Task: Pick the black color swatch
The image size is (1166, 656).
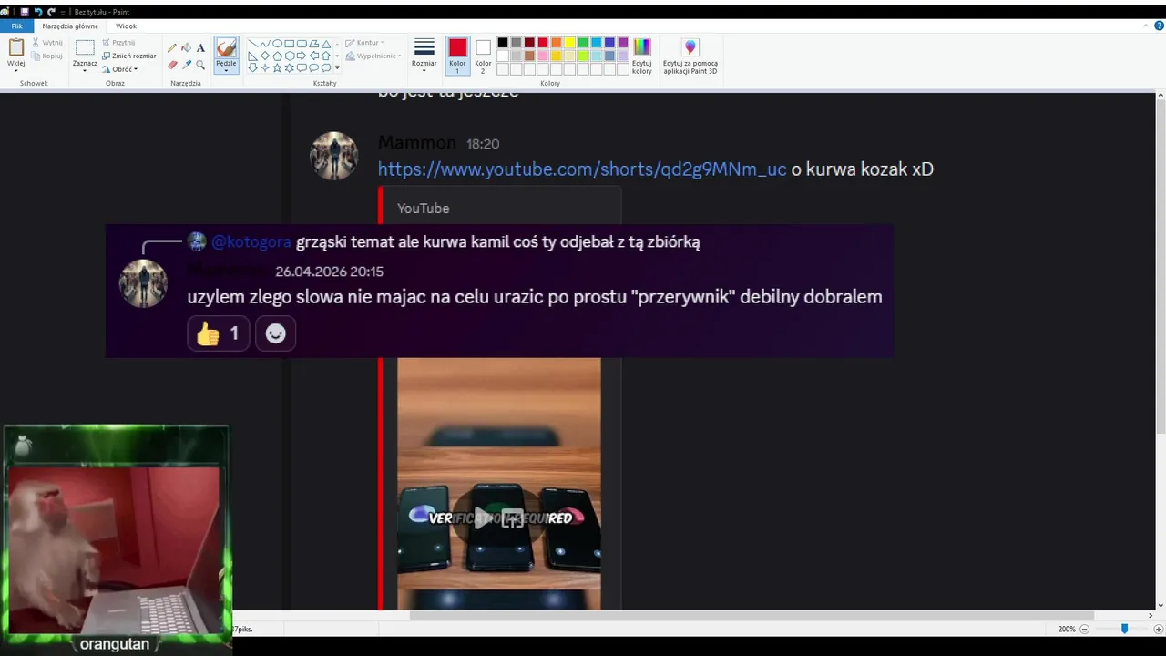Action: tap(503, 43)
